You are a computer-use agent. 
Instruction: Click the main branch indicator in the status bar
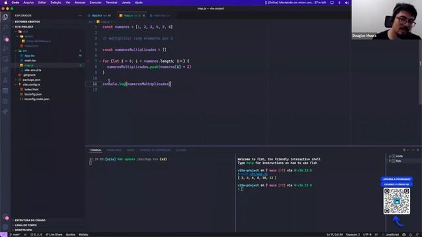coord(15,234)
